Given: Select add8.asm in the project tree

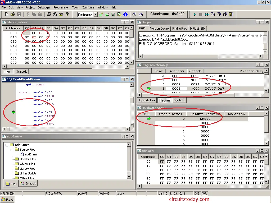Looking at the screenshot, I should tap(31, 154).
